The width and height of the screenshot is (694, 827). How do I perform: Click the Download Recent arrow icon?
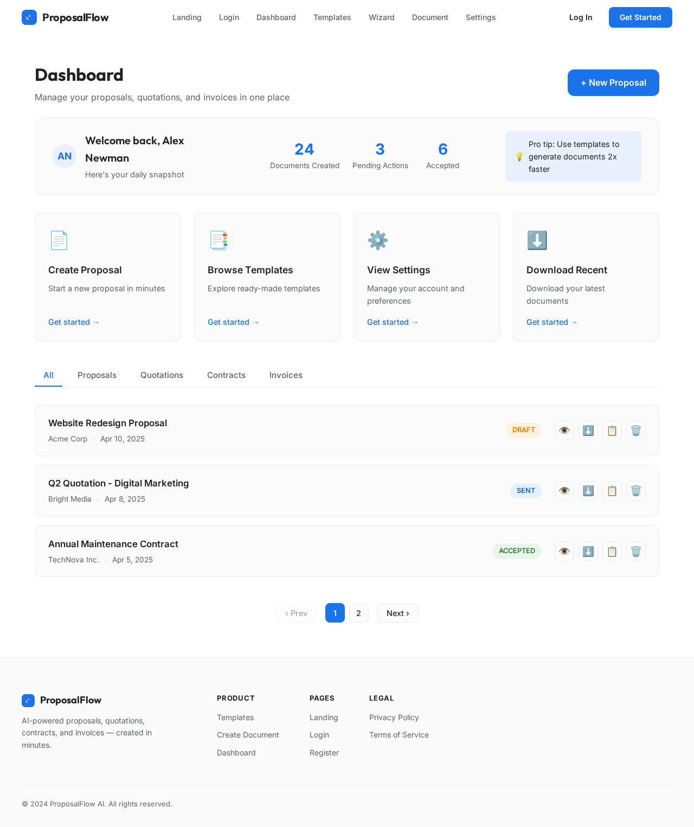tap(537, 240)
